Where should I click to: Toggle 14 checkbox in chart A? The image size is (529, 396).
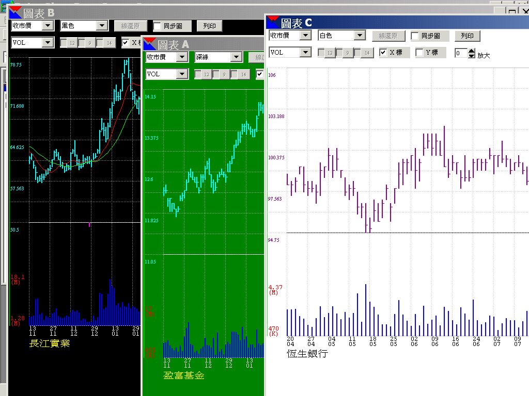tap(234, 74)
